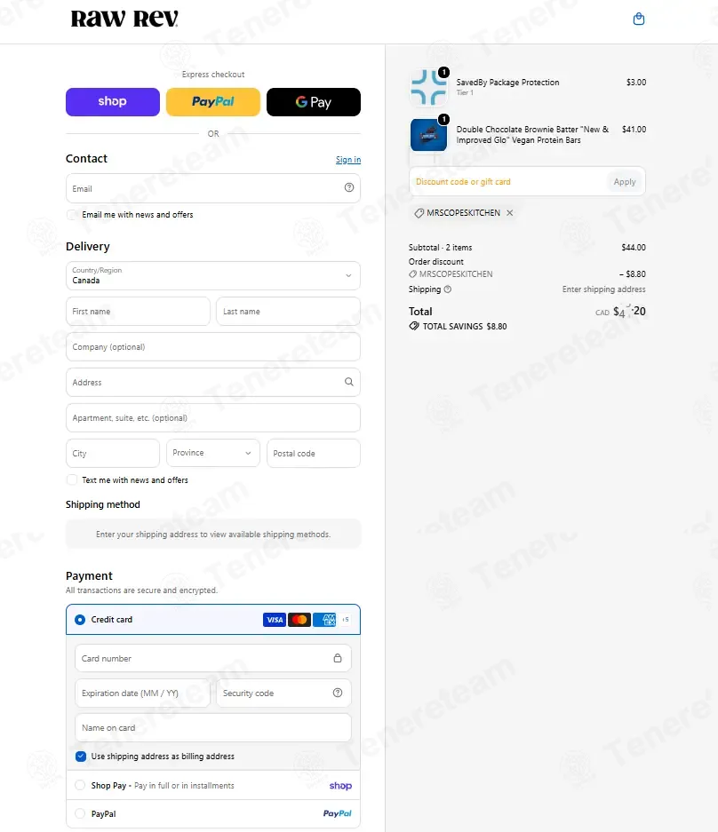Image resolution: width=718 pixels, height=832 pixels.
Task: Uncheck Use shipping address as billing address
Action: pyautogui.click(x=81, y=757)
